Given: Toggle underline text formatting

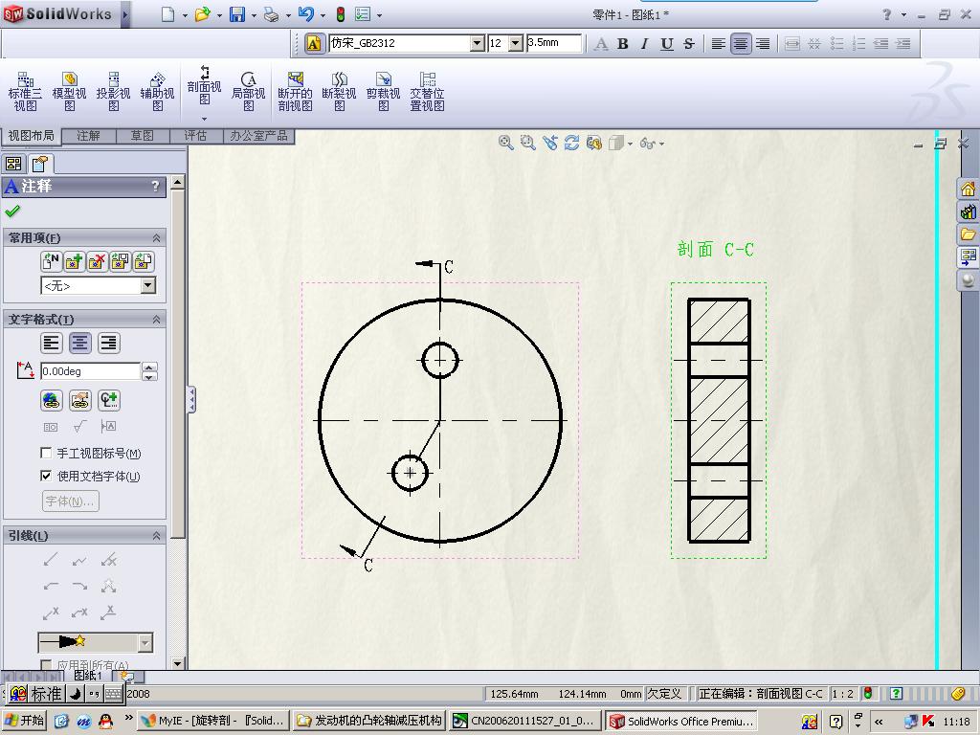Looking at the screenshot, I should (x=667, y=44).
